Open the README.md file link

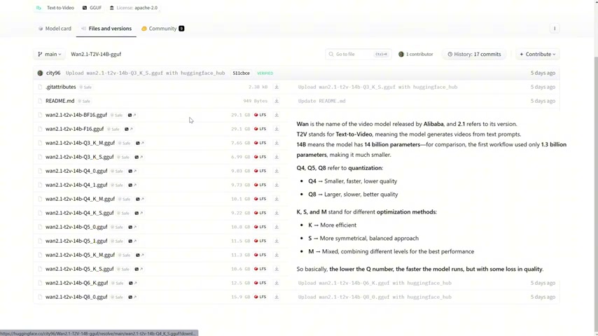[x=60, y=101]
